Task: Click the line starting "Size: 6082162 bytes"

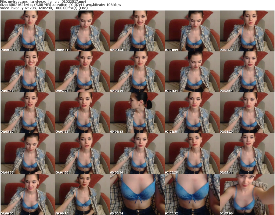Action: pyautogui.click(x=60, y=5)
